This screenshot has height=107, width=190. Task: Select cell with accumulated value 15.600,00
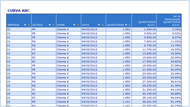(144, 58)
